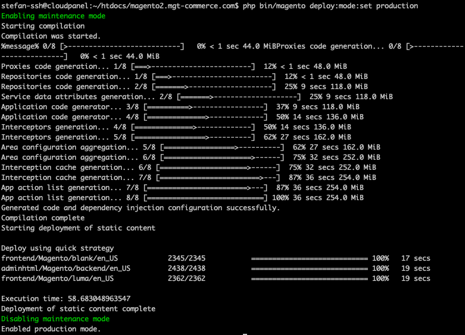
Task: Click 'Deploy using quick strategy' line
Action: pyautogui.click(x=58, y=248)
